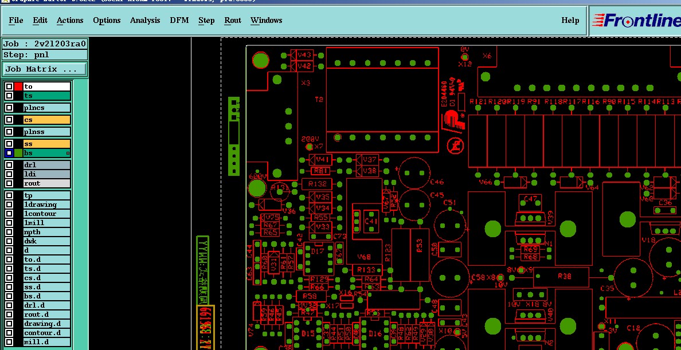Click the small indicator icon in bs row
The image size is (681, 350).
[68, 154]
